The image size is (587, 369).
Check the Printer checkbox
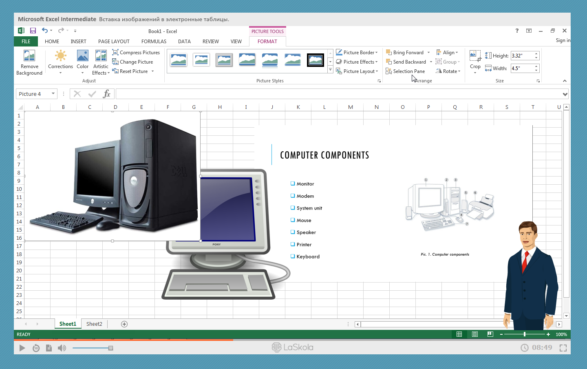coord(293,245)
